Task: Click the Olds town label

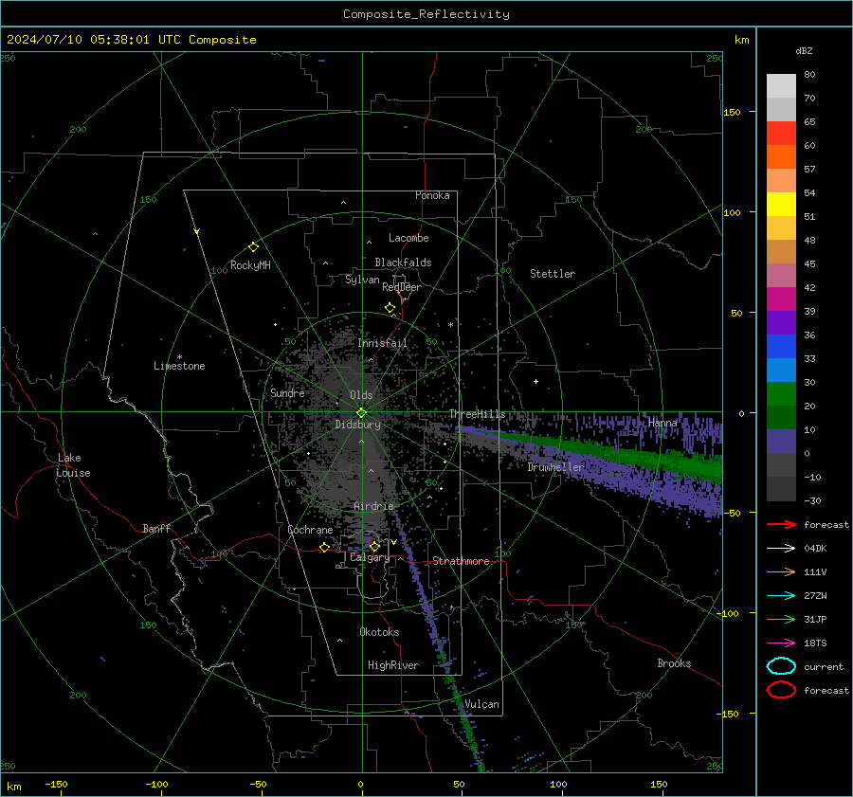Action: 361,395
